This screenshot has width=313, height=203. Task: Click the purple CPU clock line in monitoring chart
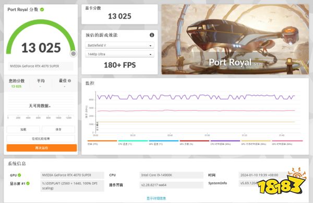coord(196,97)
